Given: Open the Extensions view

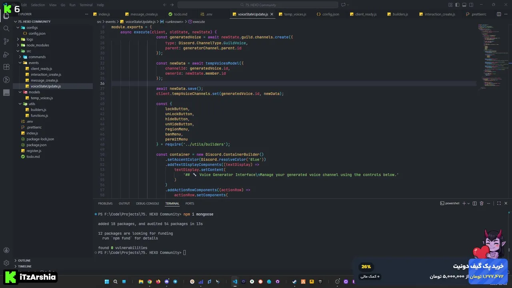Looking at the screenshot, I should point(6,67).
